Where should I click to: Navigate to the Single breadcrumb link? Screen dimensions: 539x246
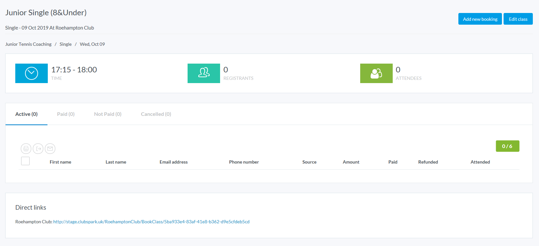(x=65, y=44)
